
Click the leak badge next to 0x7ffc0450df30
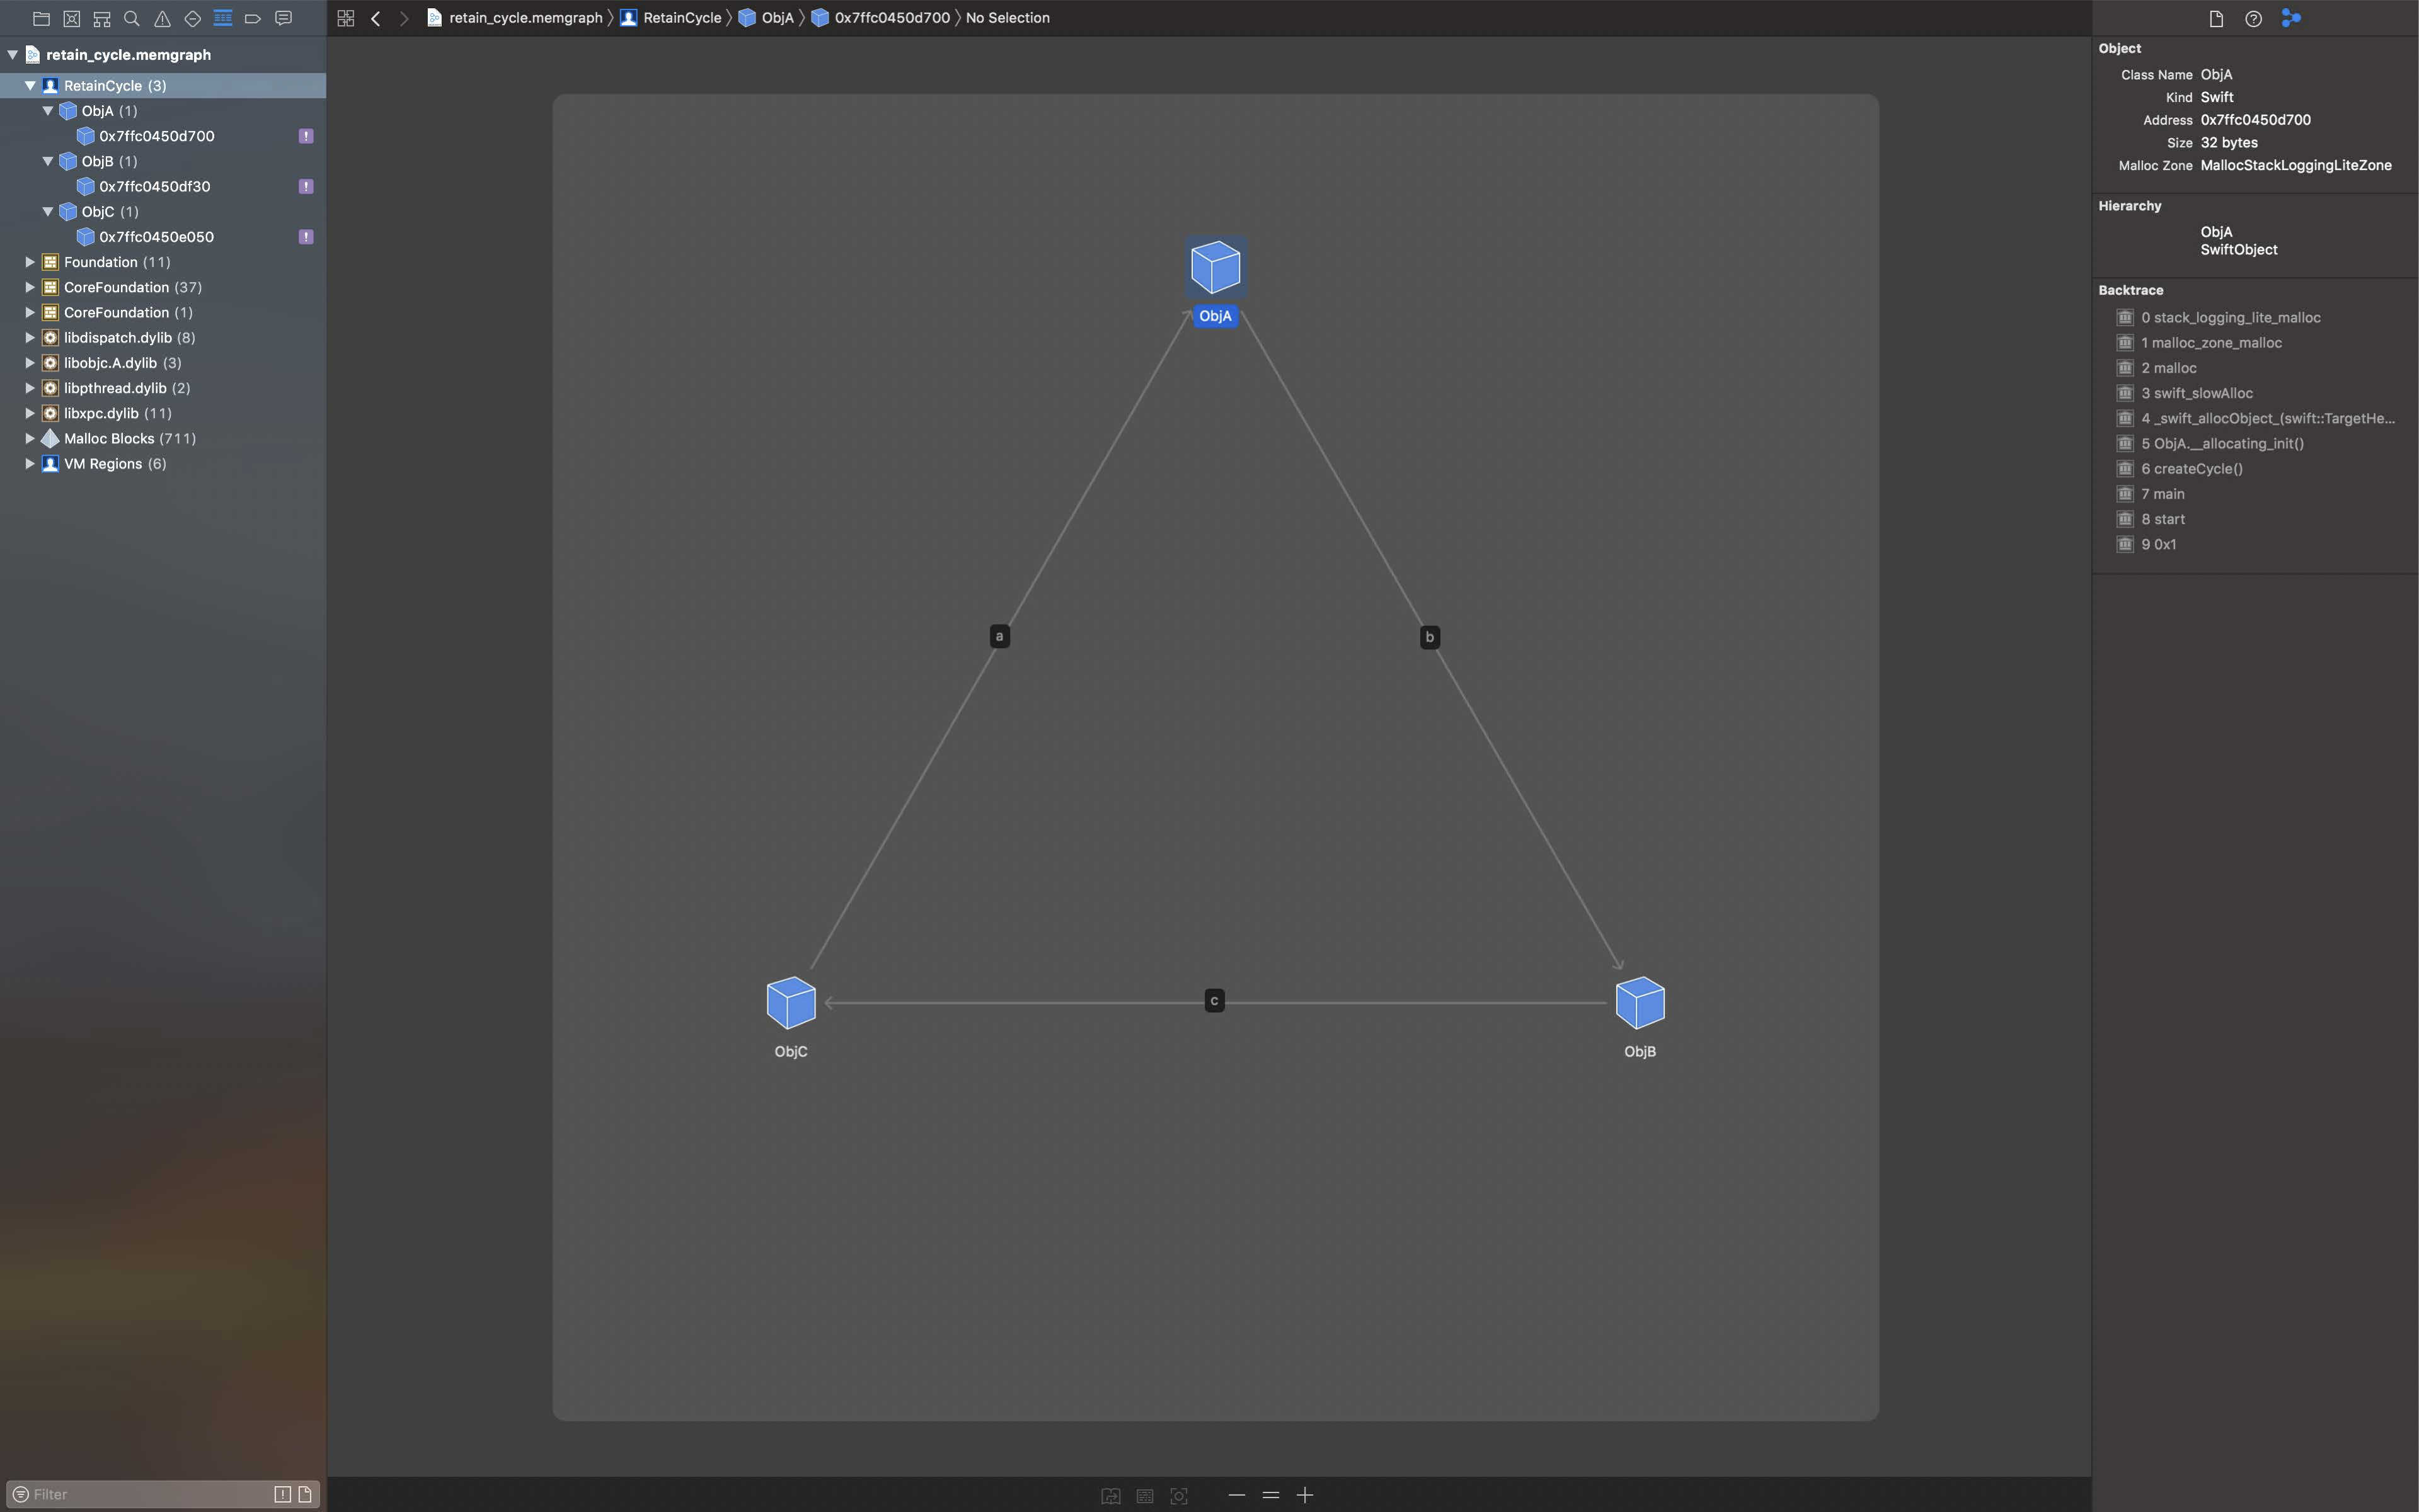(306, 186)
